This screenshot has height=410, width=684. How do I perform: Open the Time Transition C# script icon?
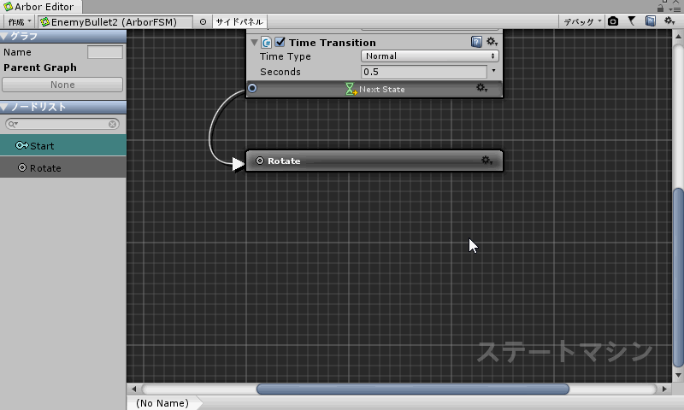pos(266,42)
